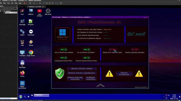Toggle Fájl figyelmeztetések tiltása switch
This screenshot has width=181, height=101.
[x=64, y=58]
